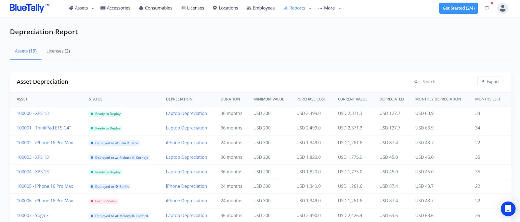Open asset 100002 - iPhone 16 Pro Max
Image resolution: width=520 pixels, height=222 pixels.
point(45,143)
